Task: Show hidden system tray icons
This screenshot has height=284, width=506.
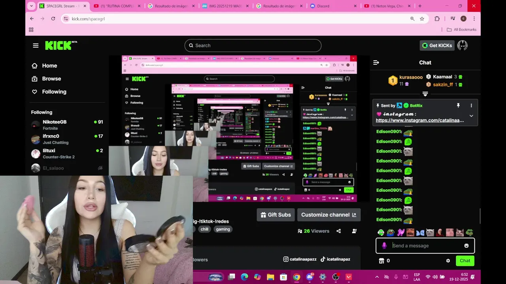Action: tap(377, 277)
